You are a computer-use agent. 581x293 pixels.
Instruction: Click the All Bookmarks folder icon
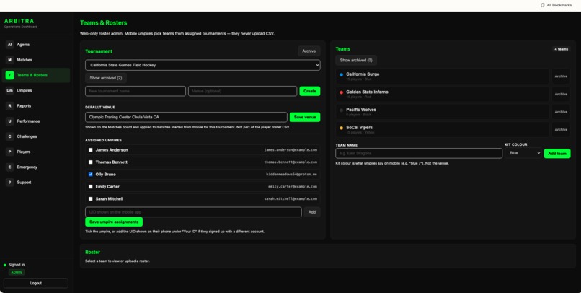543,5
